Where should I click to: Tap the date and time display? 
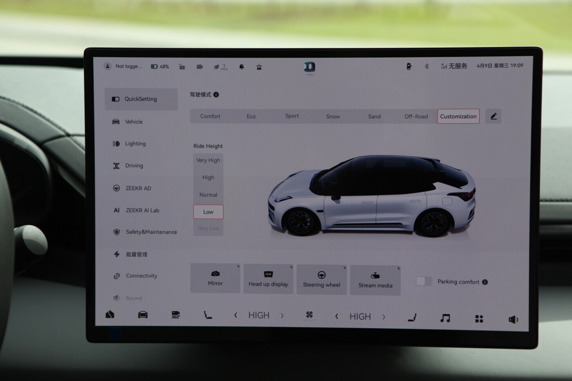pyautogui.click(x=500, y=66)
